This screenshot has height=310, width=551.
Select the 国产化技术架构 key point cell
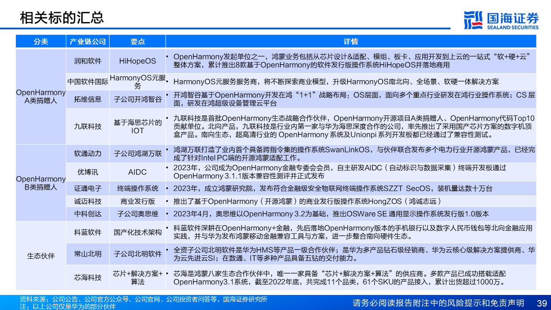pos(138,232)
